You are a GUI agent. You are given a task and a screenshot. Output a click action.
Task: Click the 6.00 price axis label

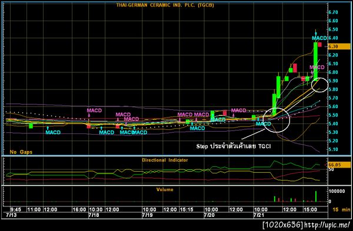click(333, 72)
